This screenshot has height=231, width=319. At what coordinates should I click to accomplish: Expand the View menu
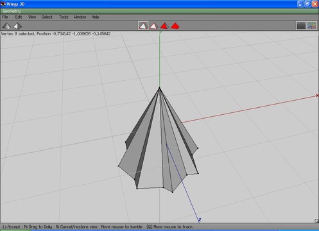pos(32,17)
